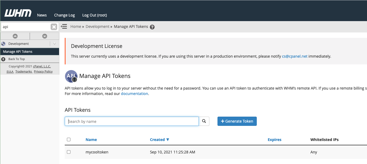Click the Manage API Tokens page icon

(x=71, y=76)
